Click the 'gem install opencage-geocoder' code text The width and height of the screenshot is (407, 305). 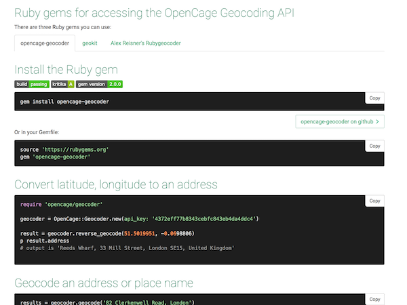click(64, 102)
